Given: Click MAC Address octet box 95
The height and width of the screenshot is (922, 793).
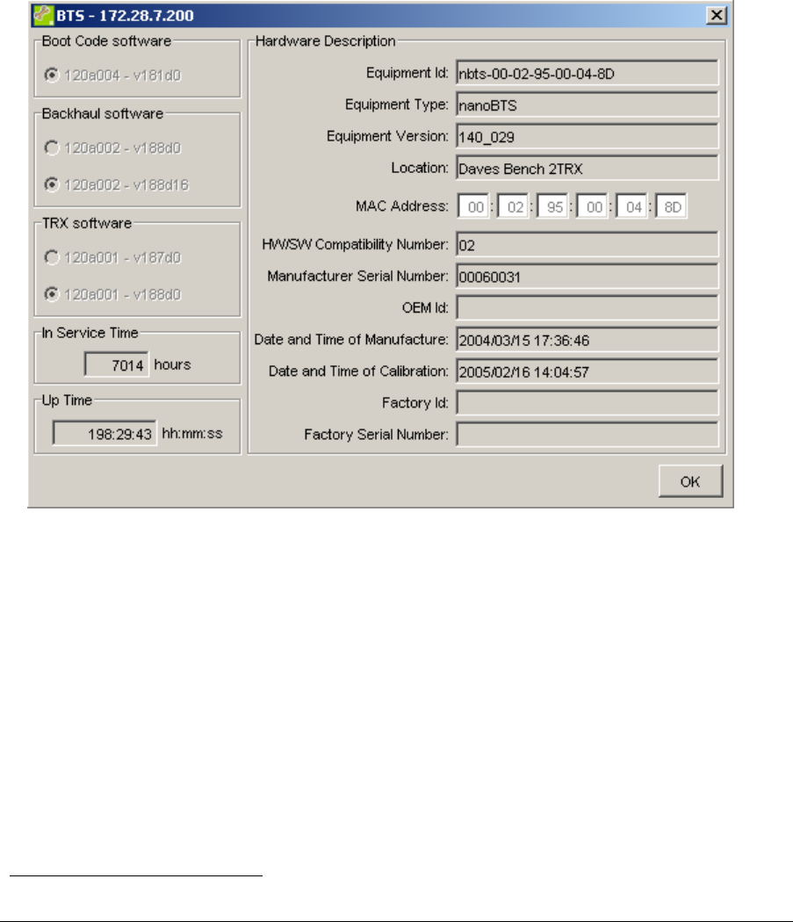Looking at the screenshot, I should (553, 206).
